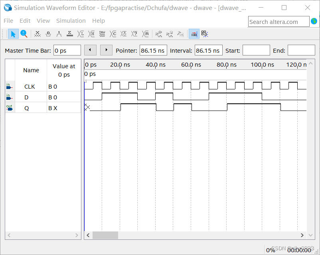
Task: Click Q output pin icon
Action: click(10, 108)
